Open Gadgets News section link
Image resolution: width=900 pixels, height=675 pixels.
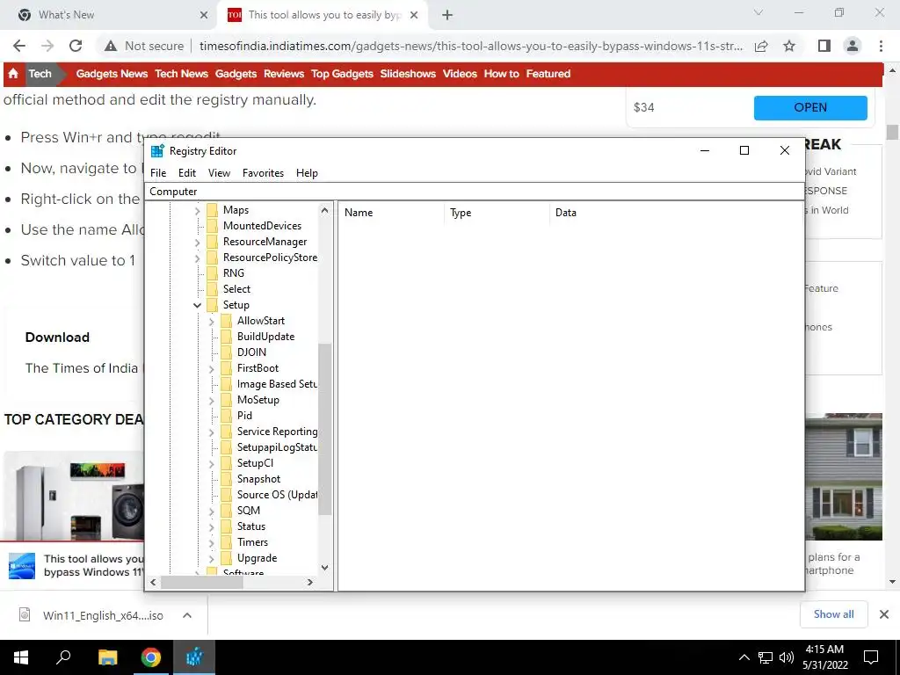tap(112, 74)
